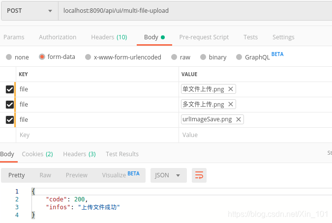
Task: Open the POST method dropdown
Action: pyautogui.click(x=30, y=11)
